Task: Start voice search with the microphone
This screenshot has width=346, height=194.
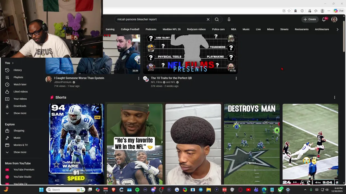Action: pos(229,19)
